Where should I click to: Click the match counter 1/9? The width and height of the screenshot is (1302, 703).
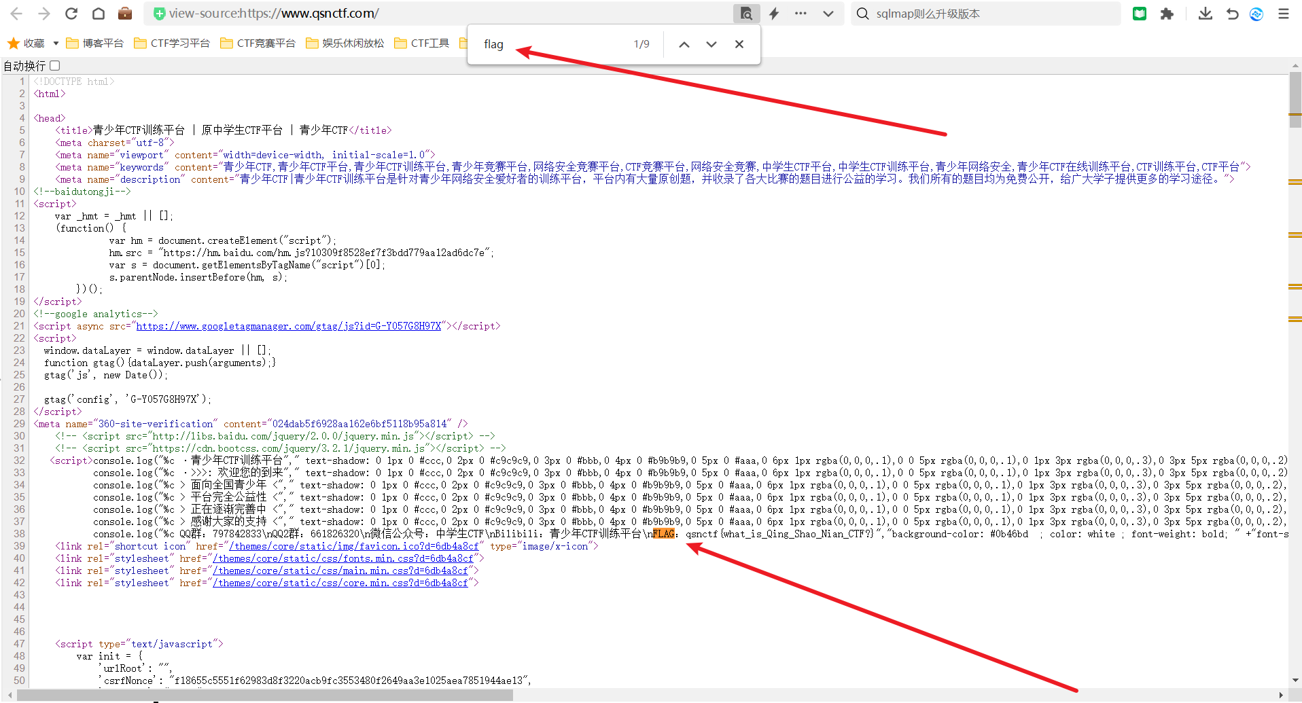click(x=641, y=44)
